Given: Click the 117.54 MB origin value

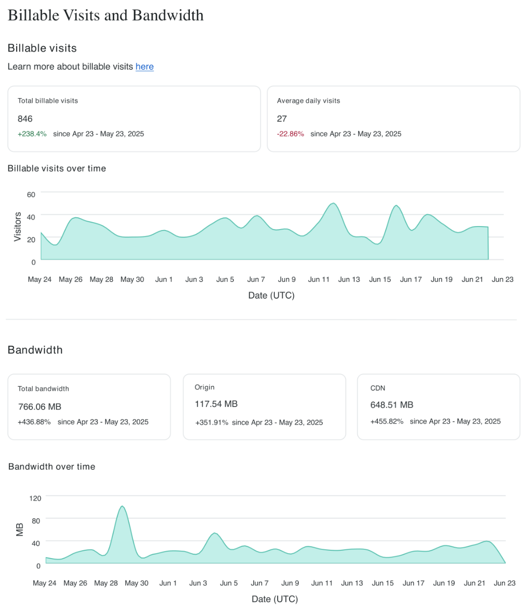Looking at the screenshot, I should pos(216,404).
